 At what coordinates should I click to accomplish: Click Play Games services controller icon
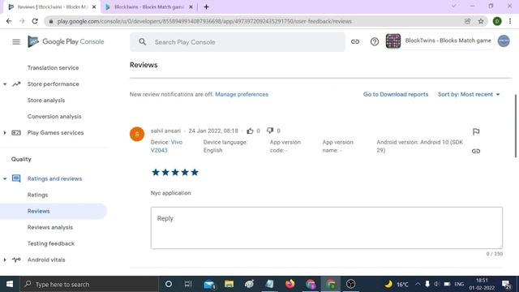click(x=16, y=133)
